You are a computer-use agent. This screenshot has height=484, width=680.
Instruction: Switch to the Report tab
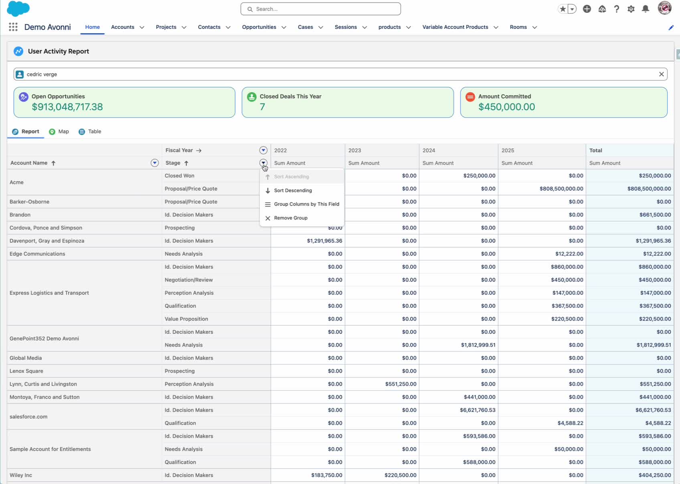[26, 131]
